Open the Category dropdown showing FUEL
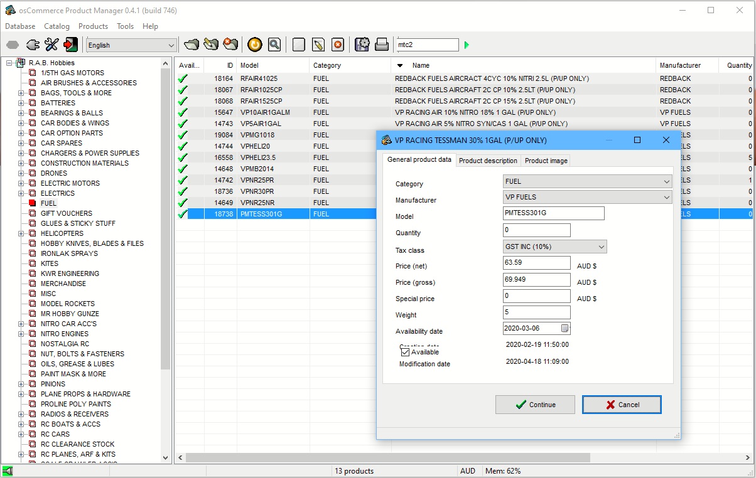This screenshot has height=478, width=756. pos(587,181)
